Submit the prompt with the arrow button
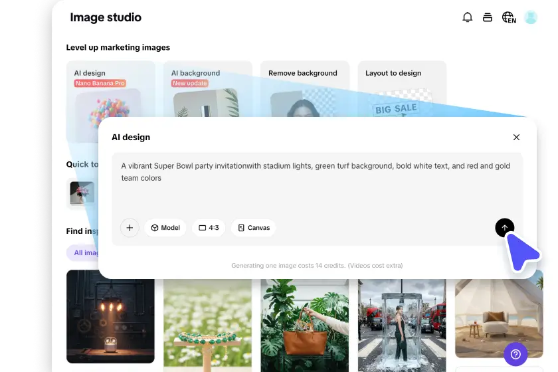 (504, 227)
